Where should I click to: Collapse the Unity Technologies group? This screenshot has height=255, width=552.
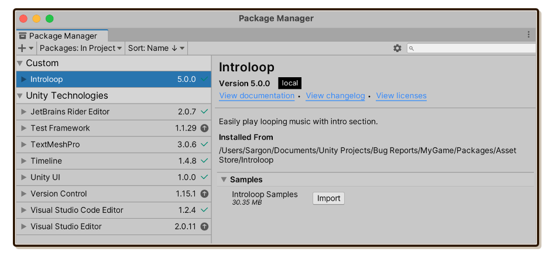click(x=20, y=96)
